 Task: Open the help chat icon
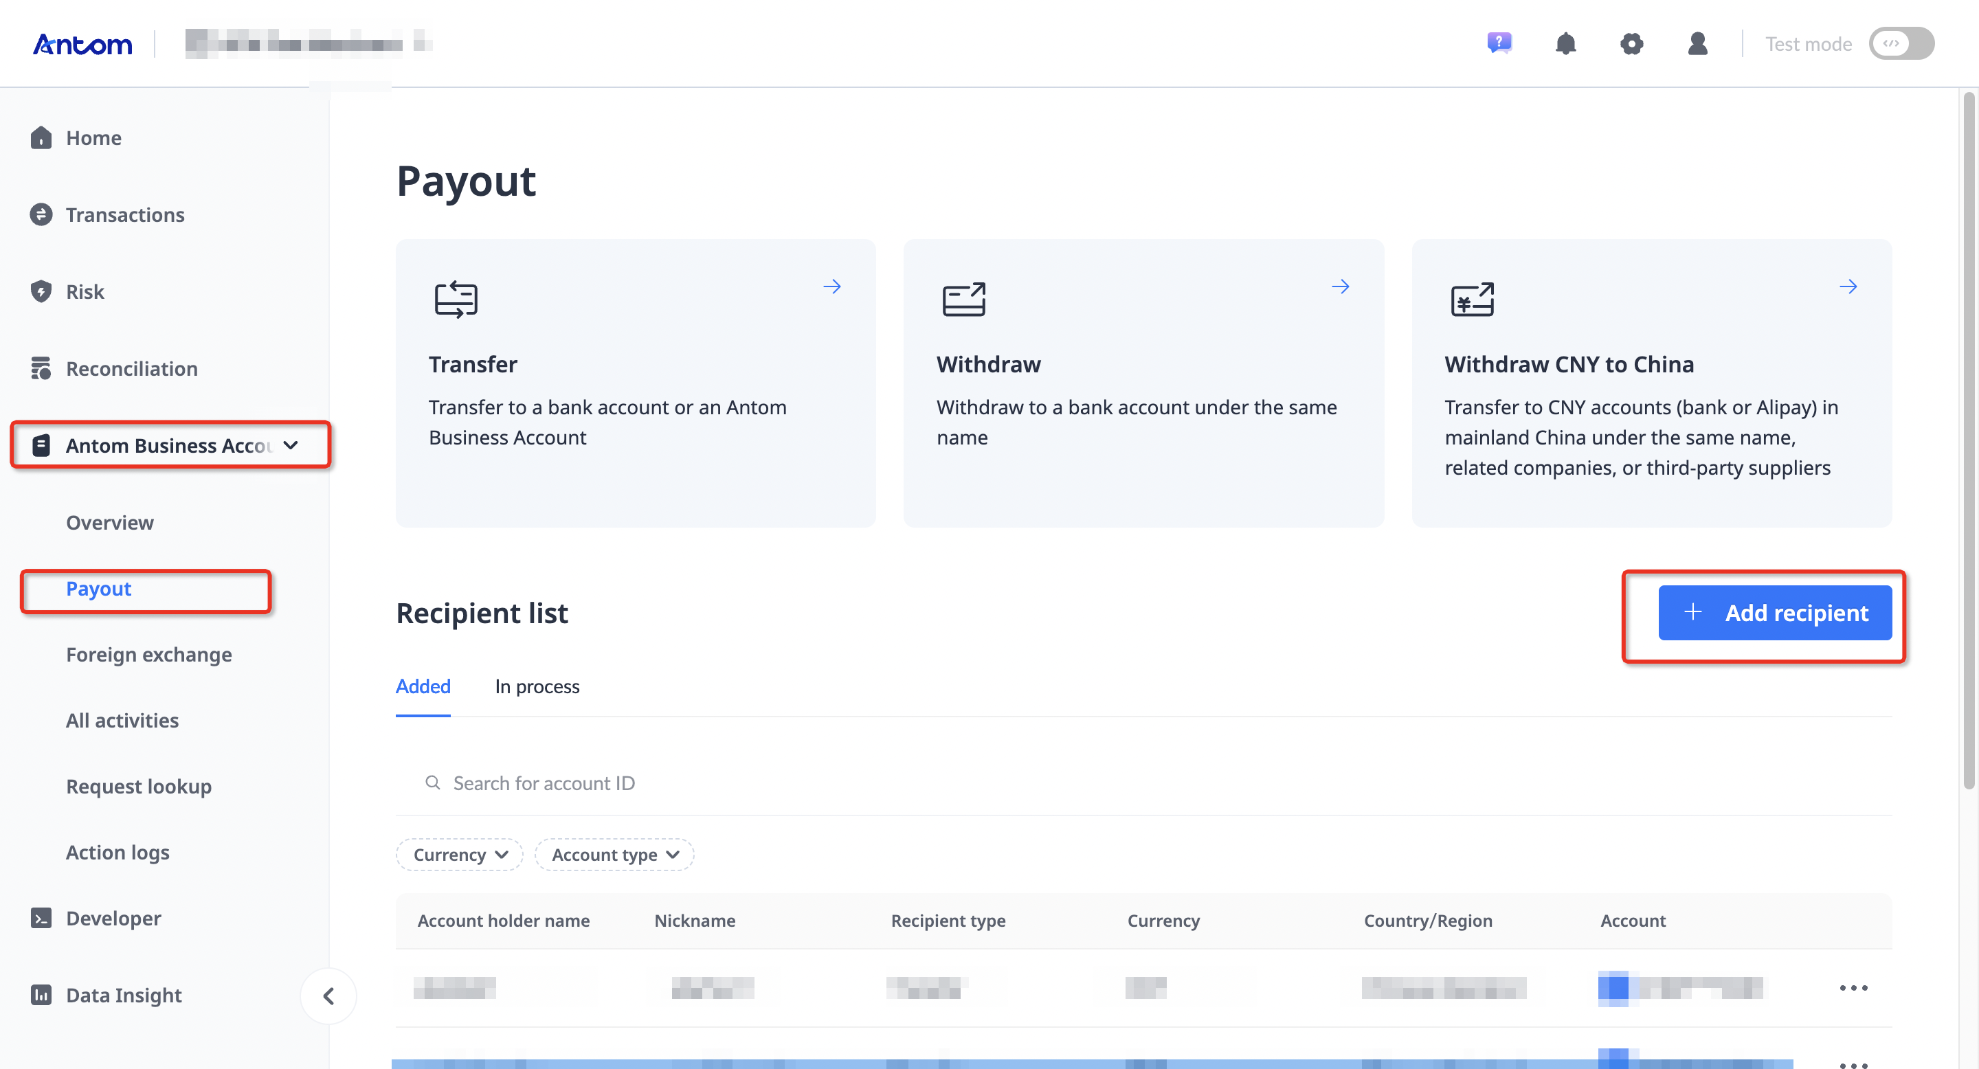click(x=1499, y=43)
